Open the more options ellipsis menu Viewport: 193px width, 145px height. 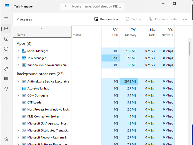185,19
